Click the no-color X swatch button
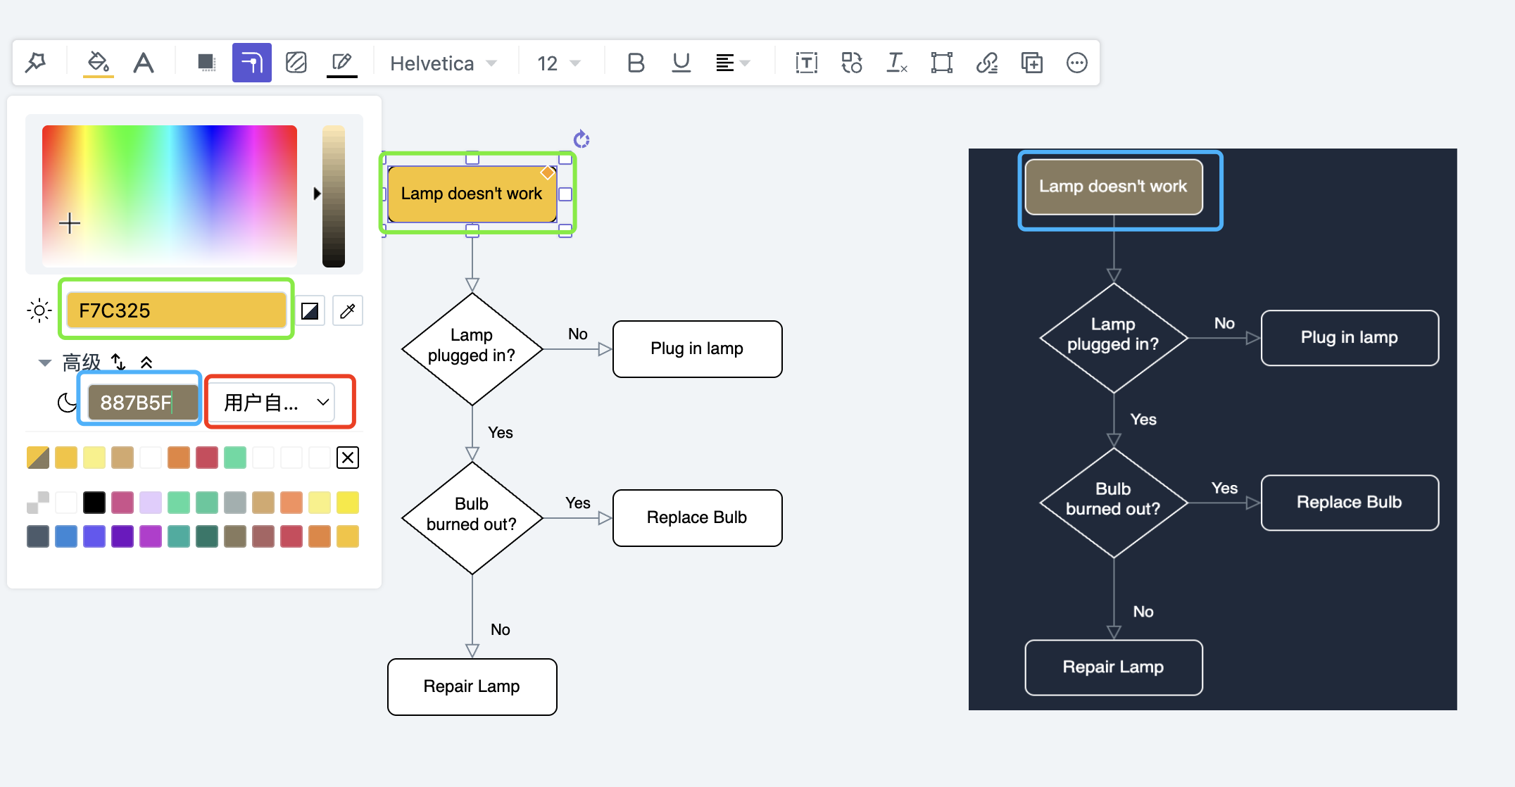Image resolution: width=1515 pixels, height=787 pixels. tap(348, 458)
